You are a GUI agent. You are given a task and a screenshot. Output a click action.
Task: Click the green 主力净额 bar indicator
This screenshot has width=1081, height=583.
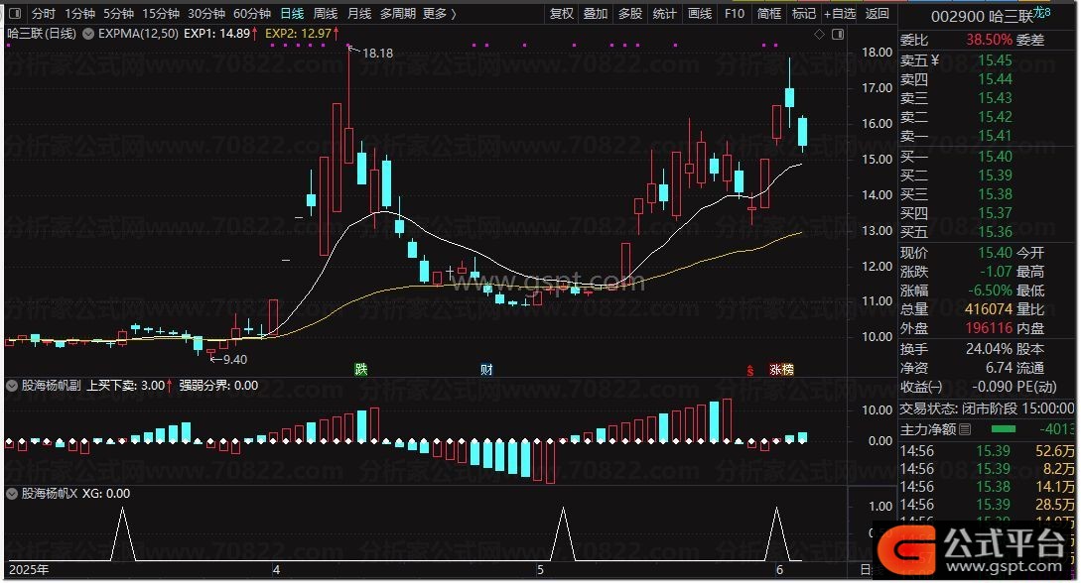coord(1005,429)
